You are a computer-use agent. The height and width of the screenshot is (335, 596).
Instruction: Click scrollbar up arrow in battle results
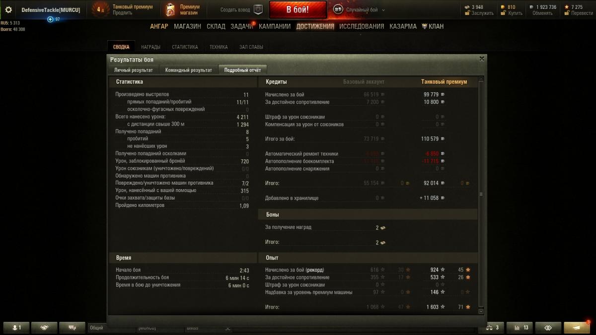[481, 79]
